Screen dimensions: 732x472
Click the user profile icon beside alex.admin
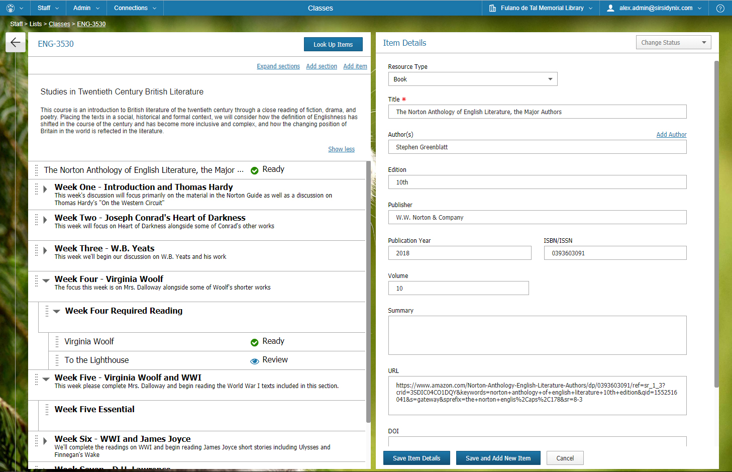point(610,8)
